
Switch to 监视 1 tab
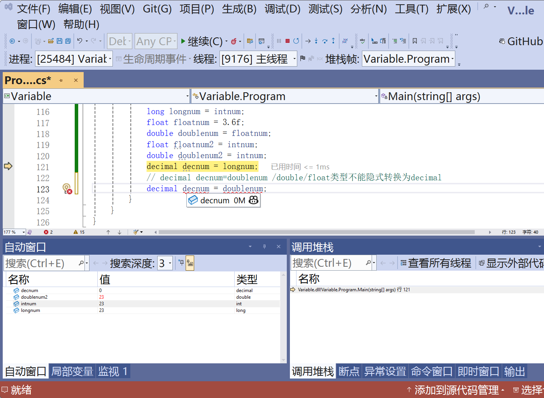pyautogui.click(x=113, y=372)
